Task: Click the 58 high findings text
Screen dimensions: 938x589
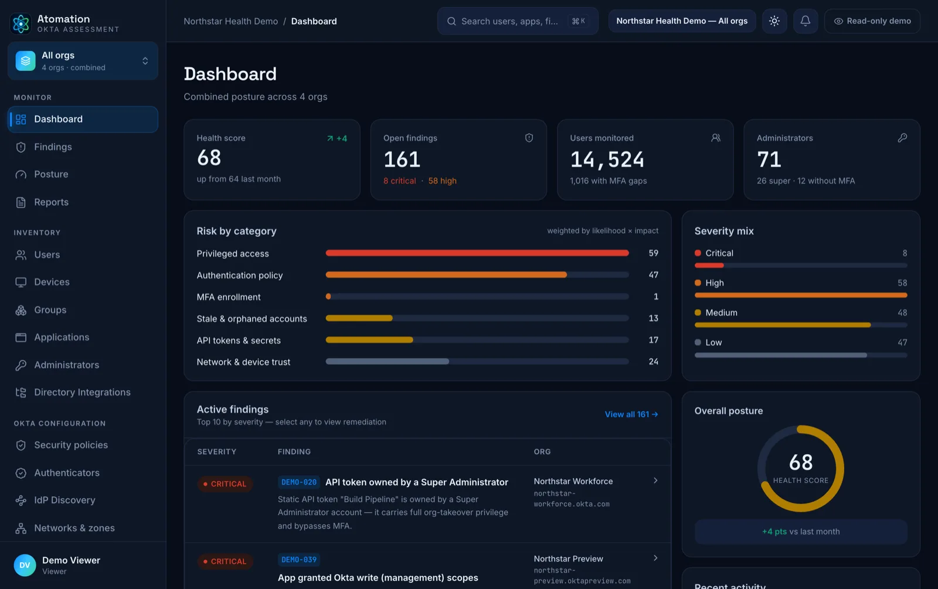Action: point(443,181)
